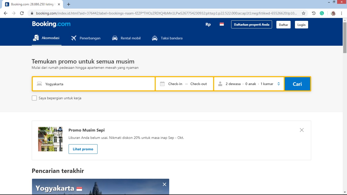Click the up-down arrows in guests field
This screenshot has height=195, width=347.
pyautogui.click(x=279, y=84)
